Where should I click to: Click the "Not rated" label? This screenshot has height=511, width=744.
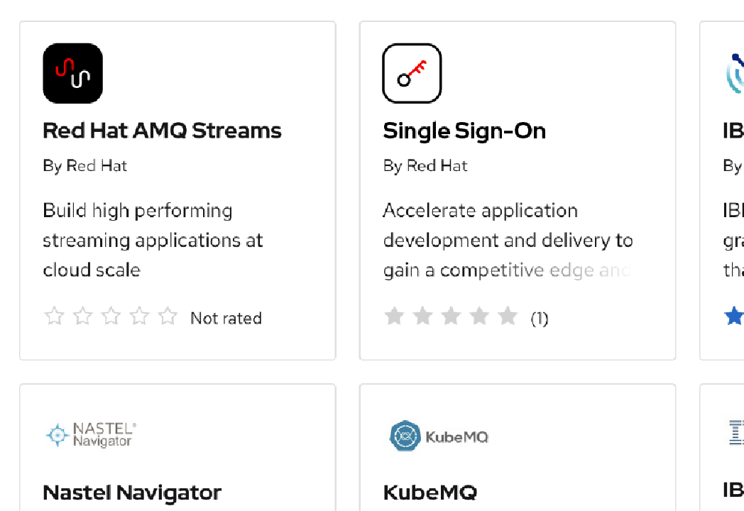pyautogui.click(x=226, y=319)
